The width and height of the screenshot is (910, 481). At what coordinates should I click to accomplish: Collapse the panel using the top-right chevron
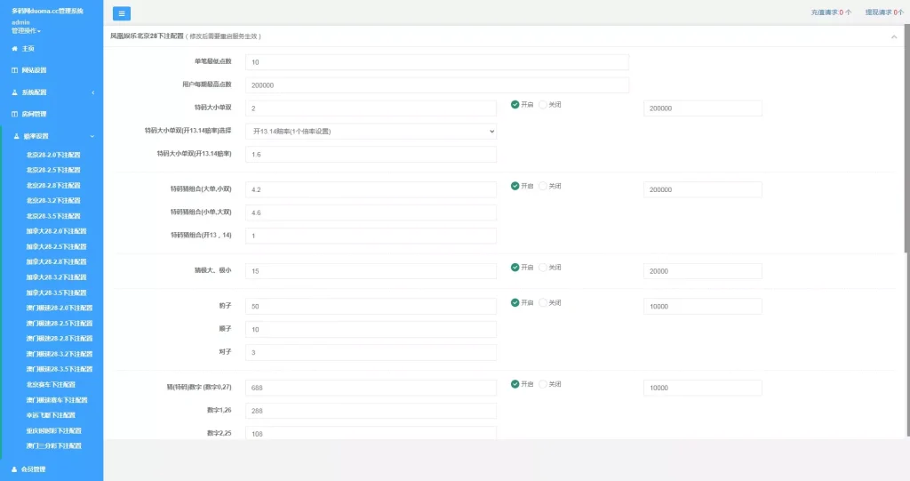tap(894, 36)
